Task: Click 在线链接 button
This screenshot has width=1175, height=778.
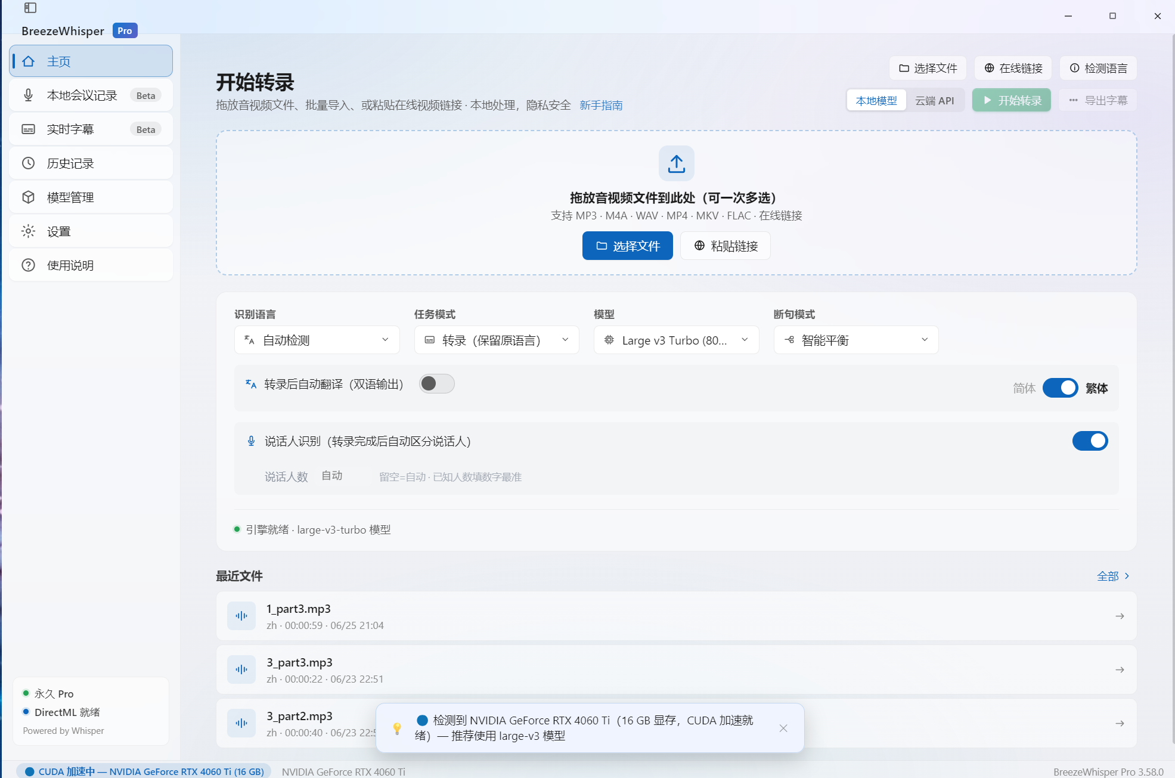Action: 1013,68
